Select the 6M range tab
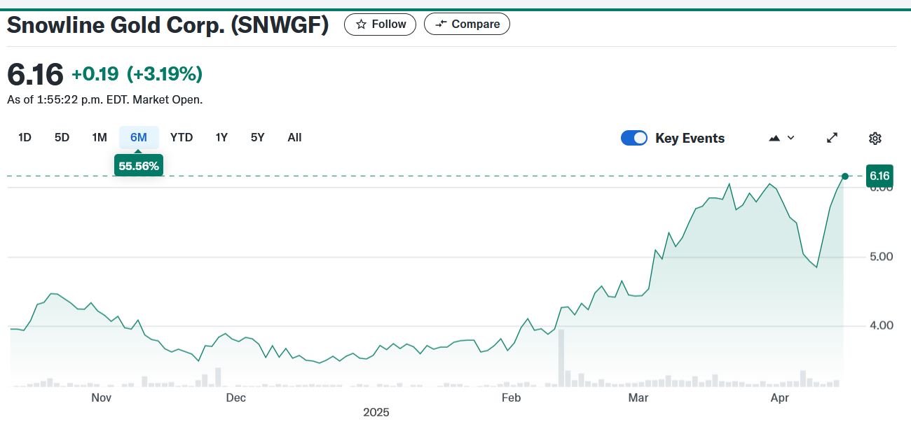The height and width of the screenshot is (429, 911). coord(139,137)
